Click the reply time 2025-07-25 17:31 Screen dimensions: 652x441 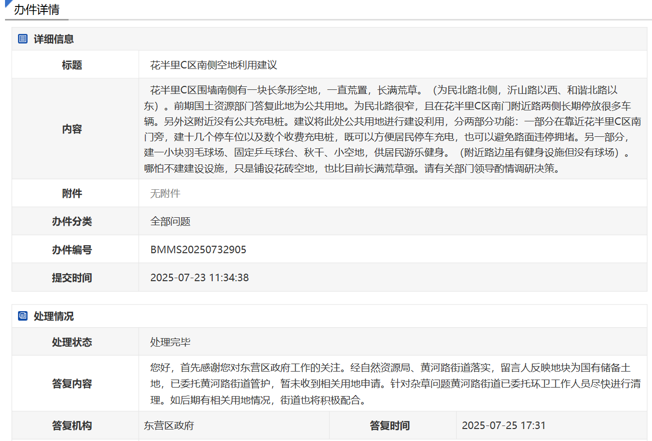coord(503,426)
